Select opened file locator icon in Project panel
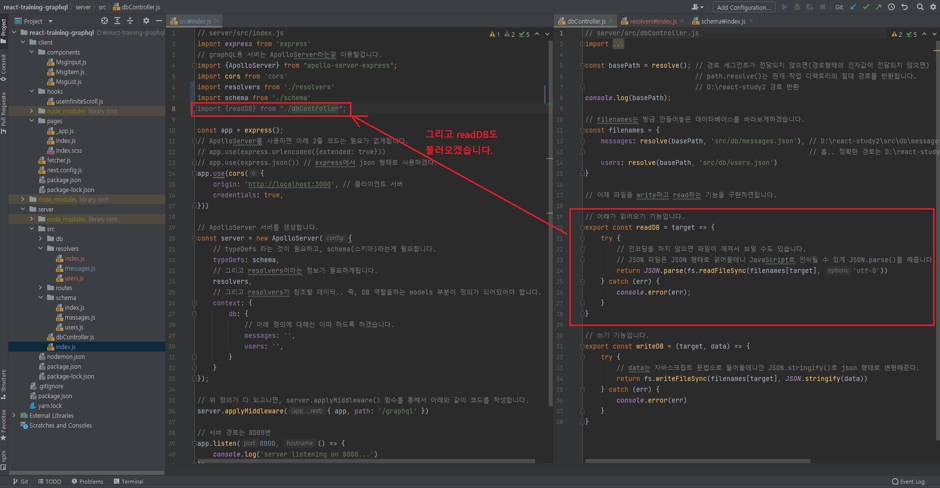The width and height of the screenshot is (940, 488). (104, 21)
